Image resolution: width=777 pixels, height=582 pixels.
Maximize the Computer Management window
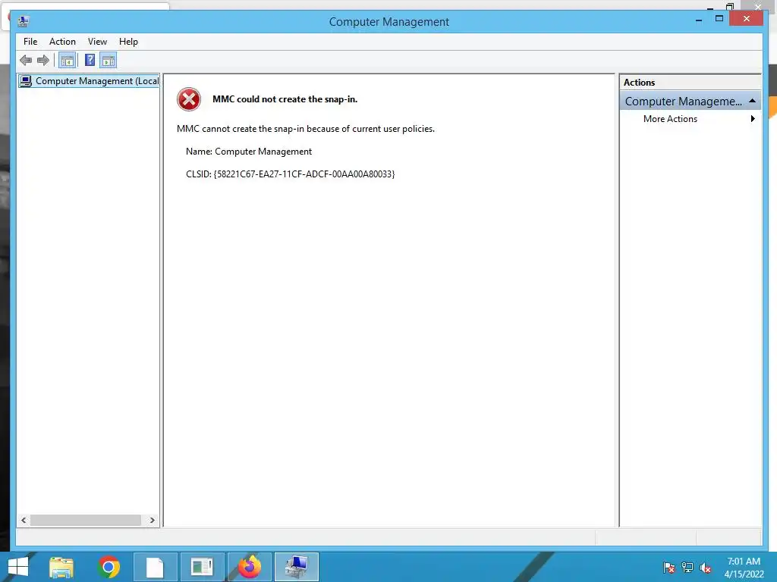(x=719, y=19)
